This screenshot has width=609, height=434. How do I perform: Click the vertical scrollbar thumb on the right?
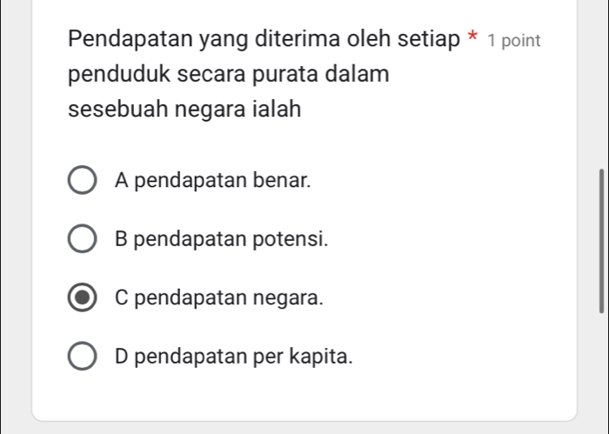pos(600,241)
